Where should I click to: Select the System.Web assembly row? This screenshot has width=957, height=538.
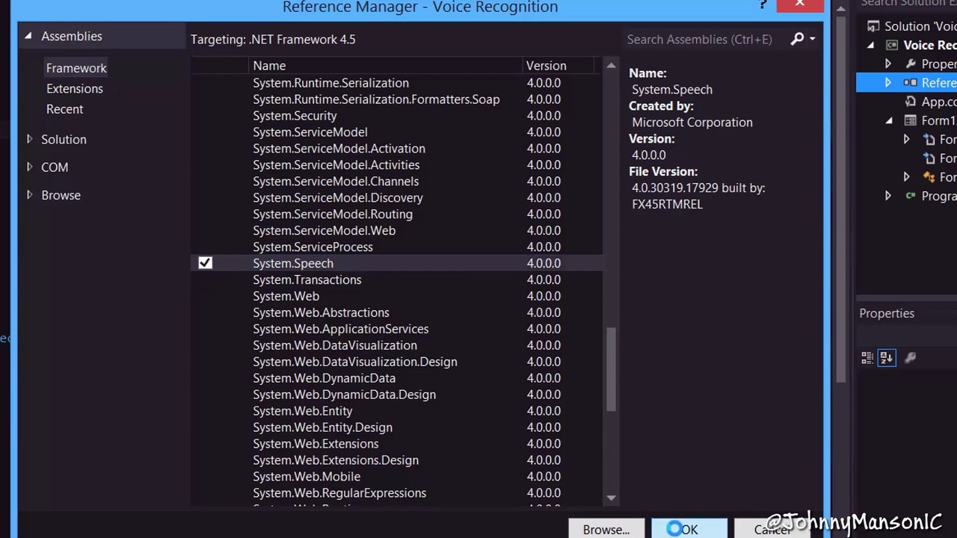[x=396, y=297]
